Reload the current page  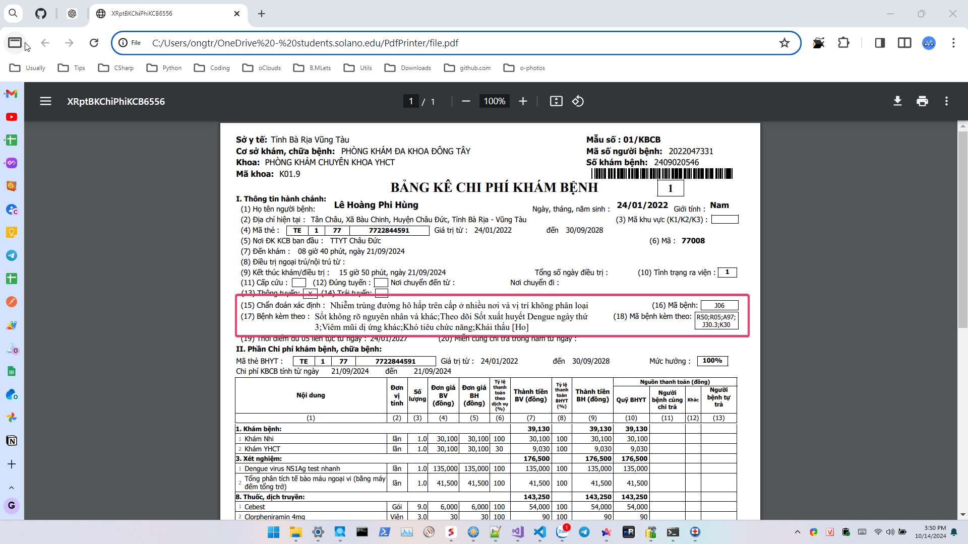tap(94, 43)
